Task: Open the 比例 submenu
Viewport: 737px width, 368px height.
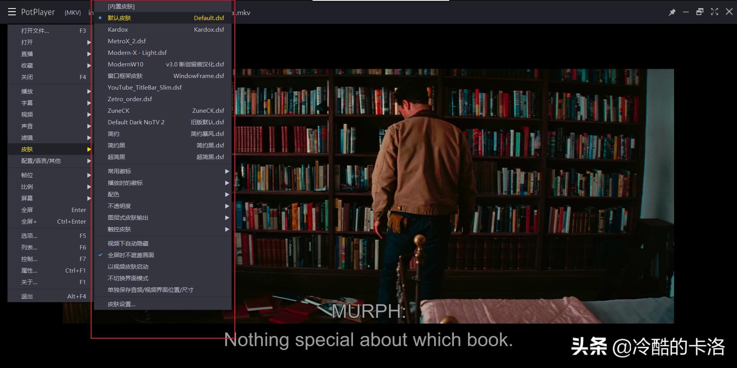Action: (50, 187)
